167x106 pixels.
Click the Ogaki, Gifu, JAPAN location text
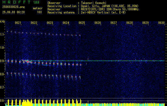pos(109,6)
